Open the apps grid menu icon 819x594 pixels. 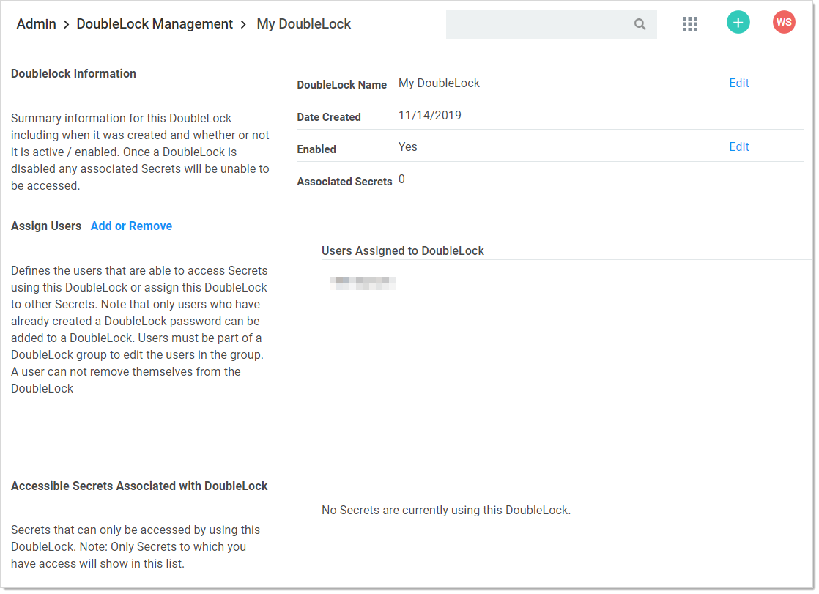pos(690,24)
